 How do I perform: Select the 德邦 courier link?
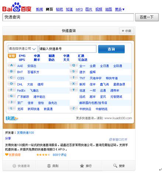click(x=40, y=84)
